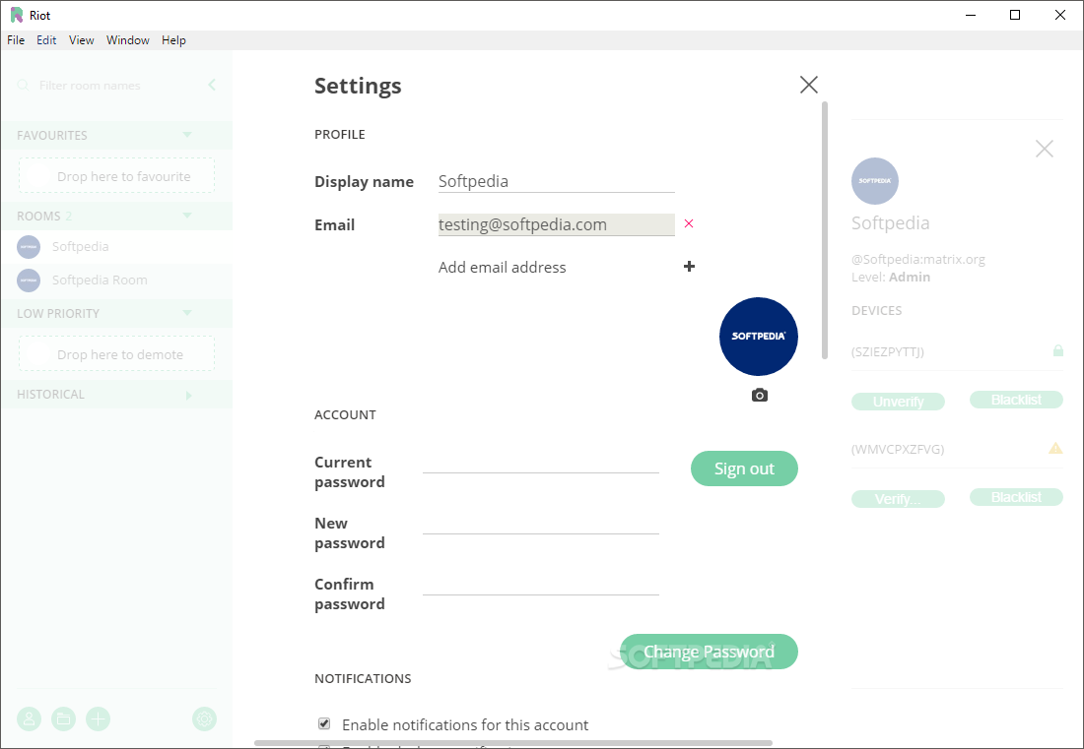Click the warning icon for device WMVCPXZFVG

pos(1055,448)
